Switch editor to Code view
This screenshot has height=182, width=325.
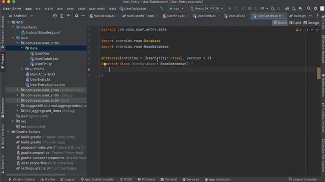[280, 23]
